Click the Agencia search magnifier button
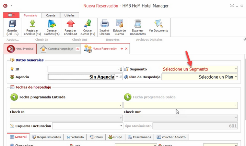This screenshot has height=146, width=246. coord(120,77)
